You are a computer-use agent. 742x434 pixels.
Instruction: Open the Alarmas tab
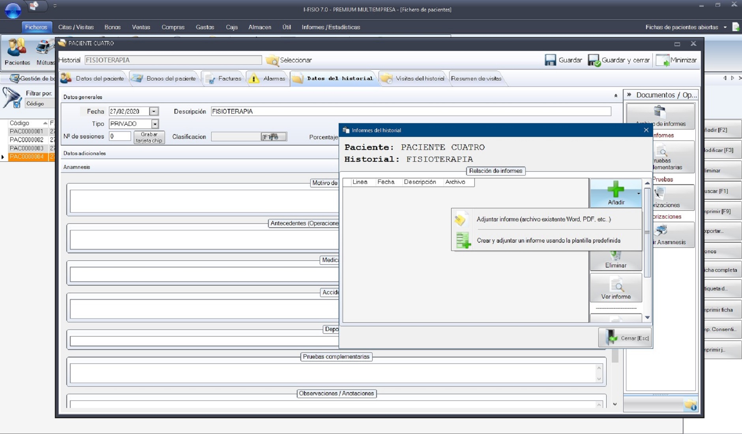267,79
